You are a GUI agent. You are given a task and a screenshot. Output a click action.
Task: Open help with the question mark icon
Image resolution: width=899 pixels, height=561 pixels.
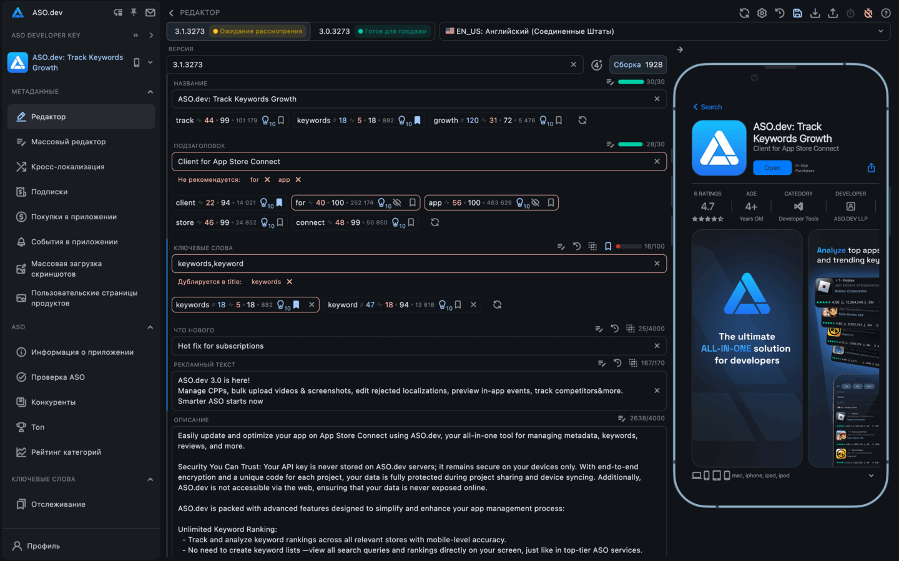pos(885,12)
